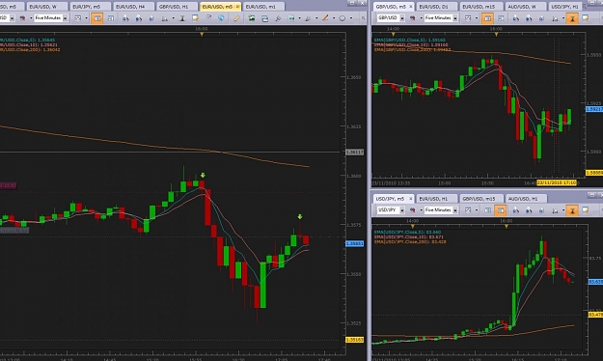Image resolution: width=603 pixels, height=361 pixels.
Task: Switch to GBP/USD, H1 tab
Action: (x=177, y=7)
